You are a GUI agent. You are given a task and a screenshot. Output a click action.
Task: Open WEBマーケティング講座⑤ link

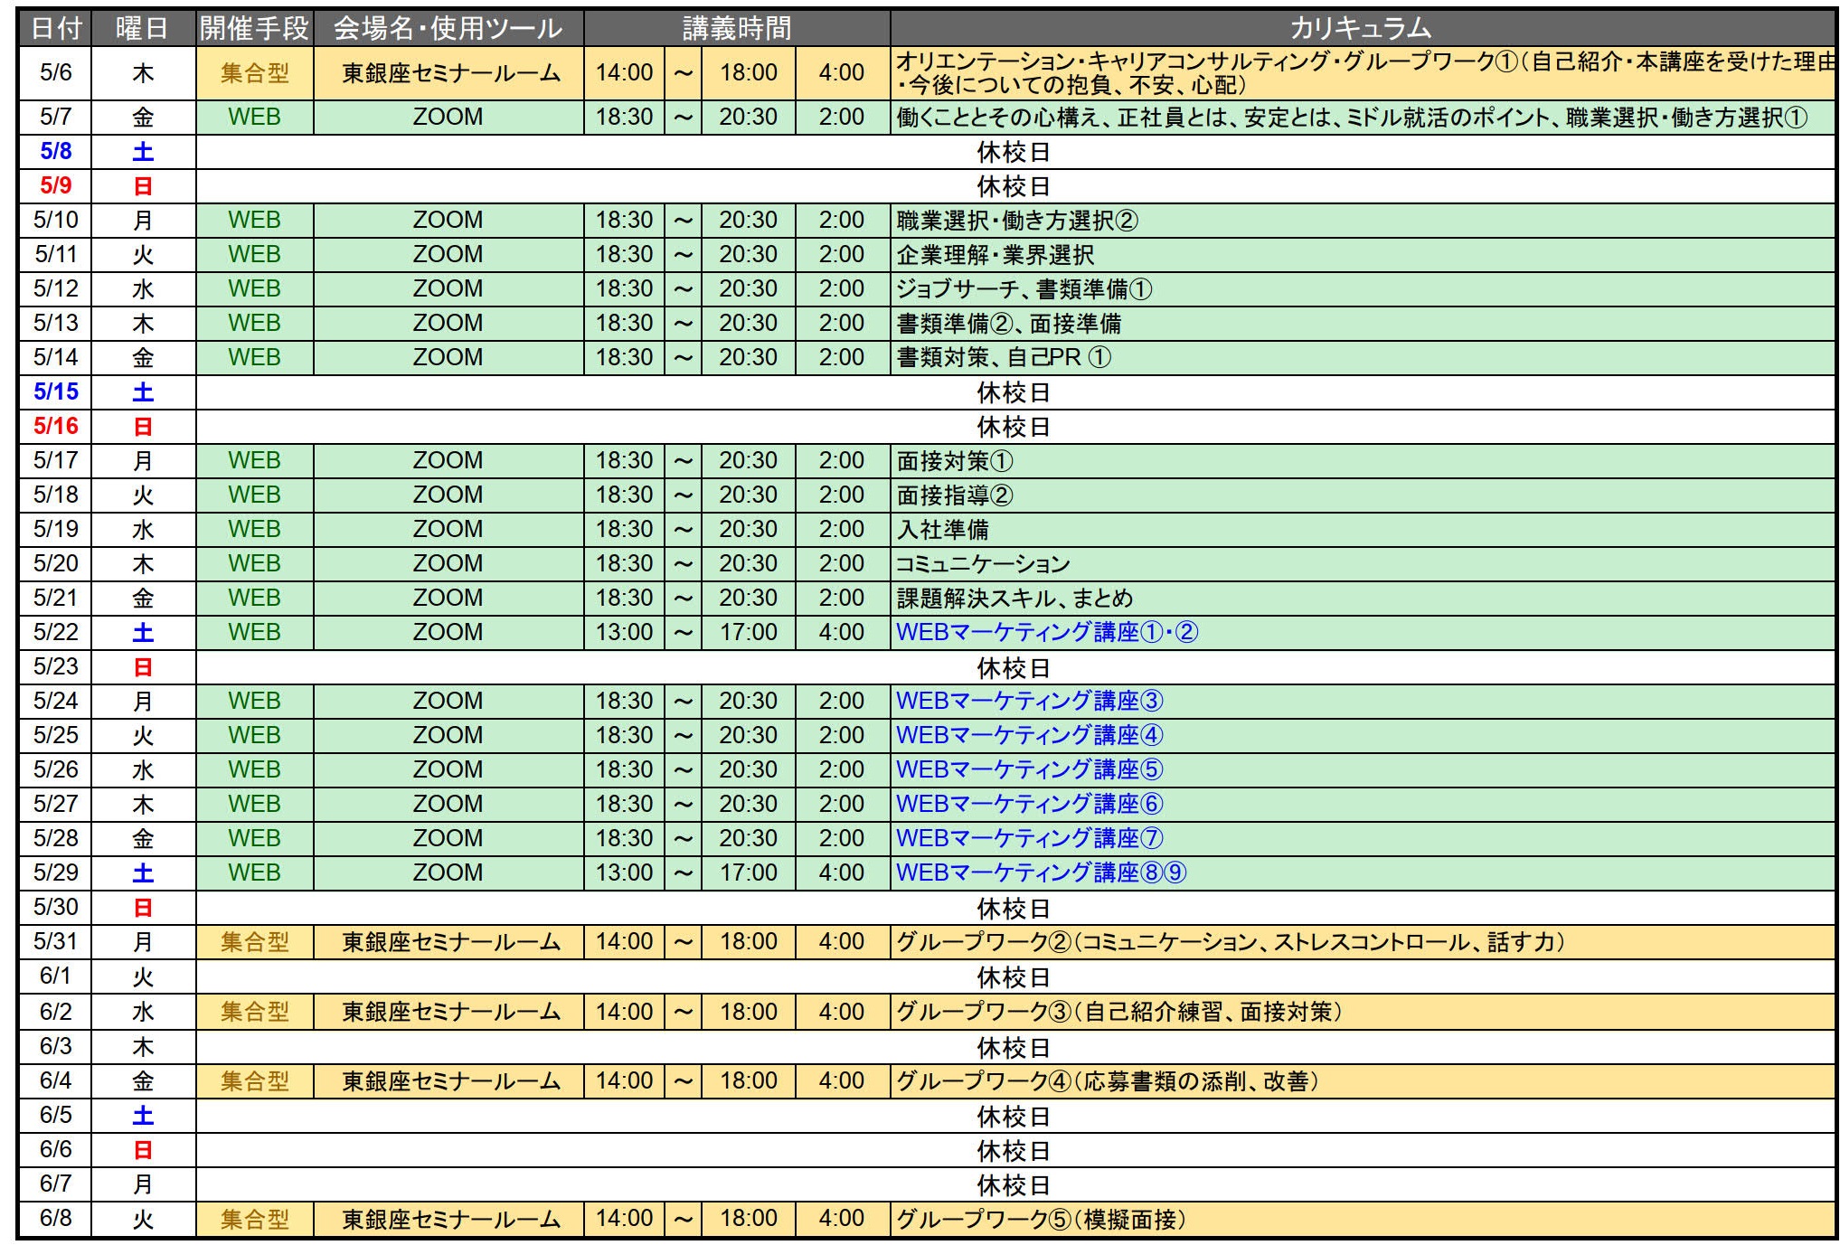(1030, 770)
